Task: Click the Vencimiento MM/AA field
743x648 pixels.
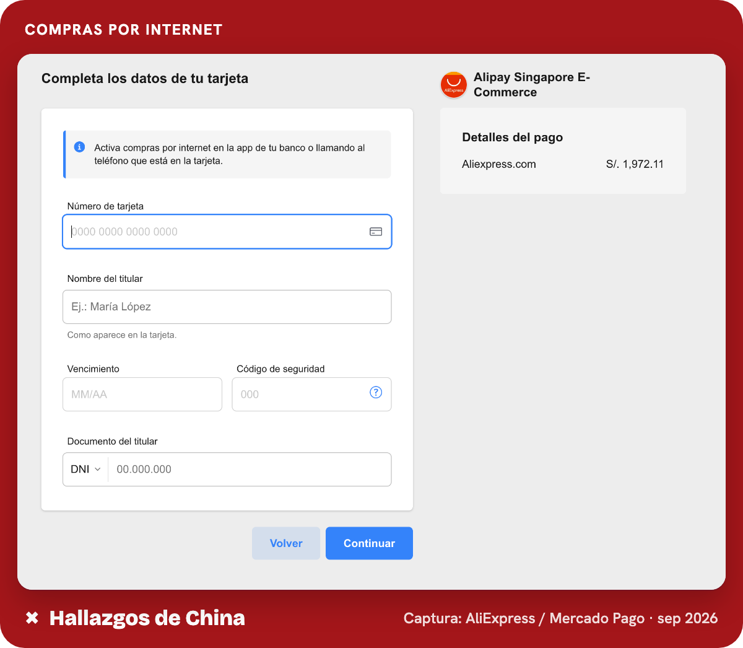Action: click(x=142, y=394)
